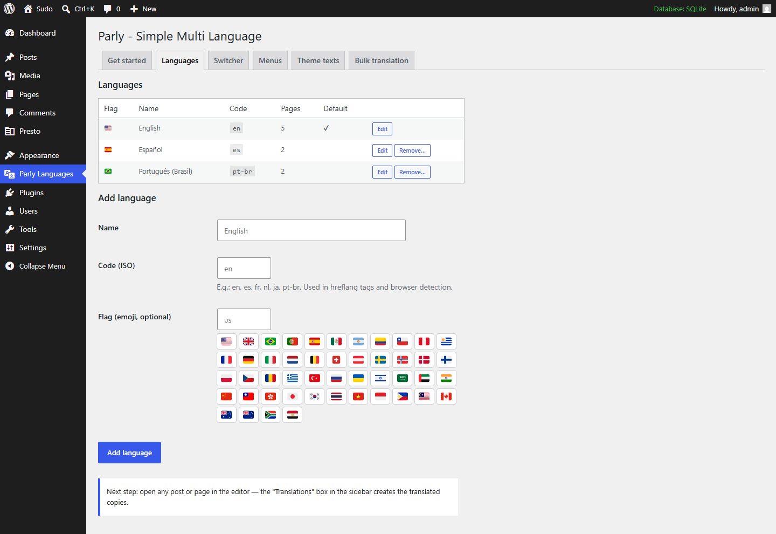This screenshot has width=776, height=534.
Task: Select the United Arab Emirates flag button
Action: pyautogui.click(x=424, y=378)
